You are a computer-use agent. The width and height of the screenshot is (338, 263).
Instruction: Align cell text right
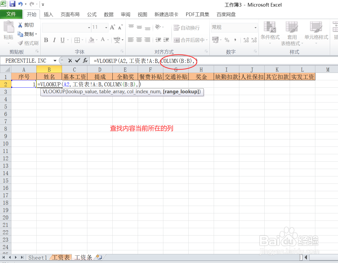pos(147,40)
